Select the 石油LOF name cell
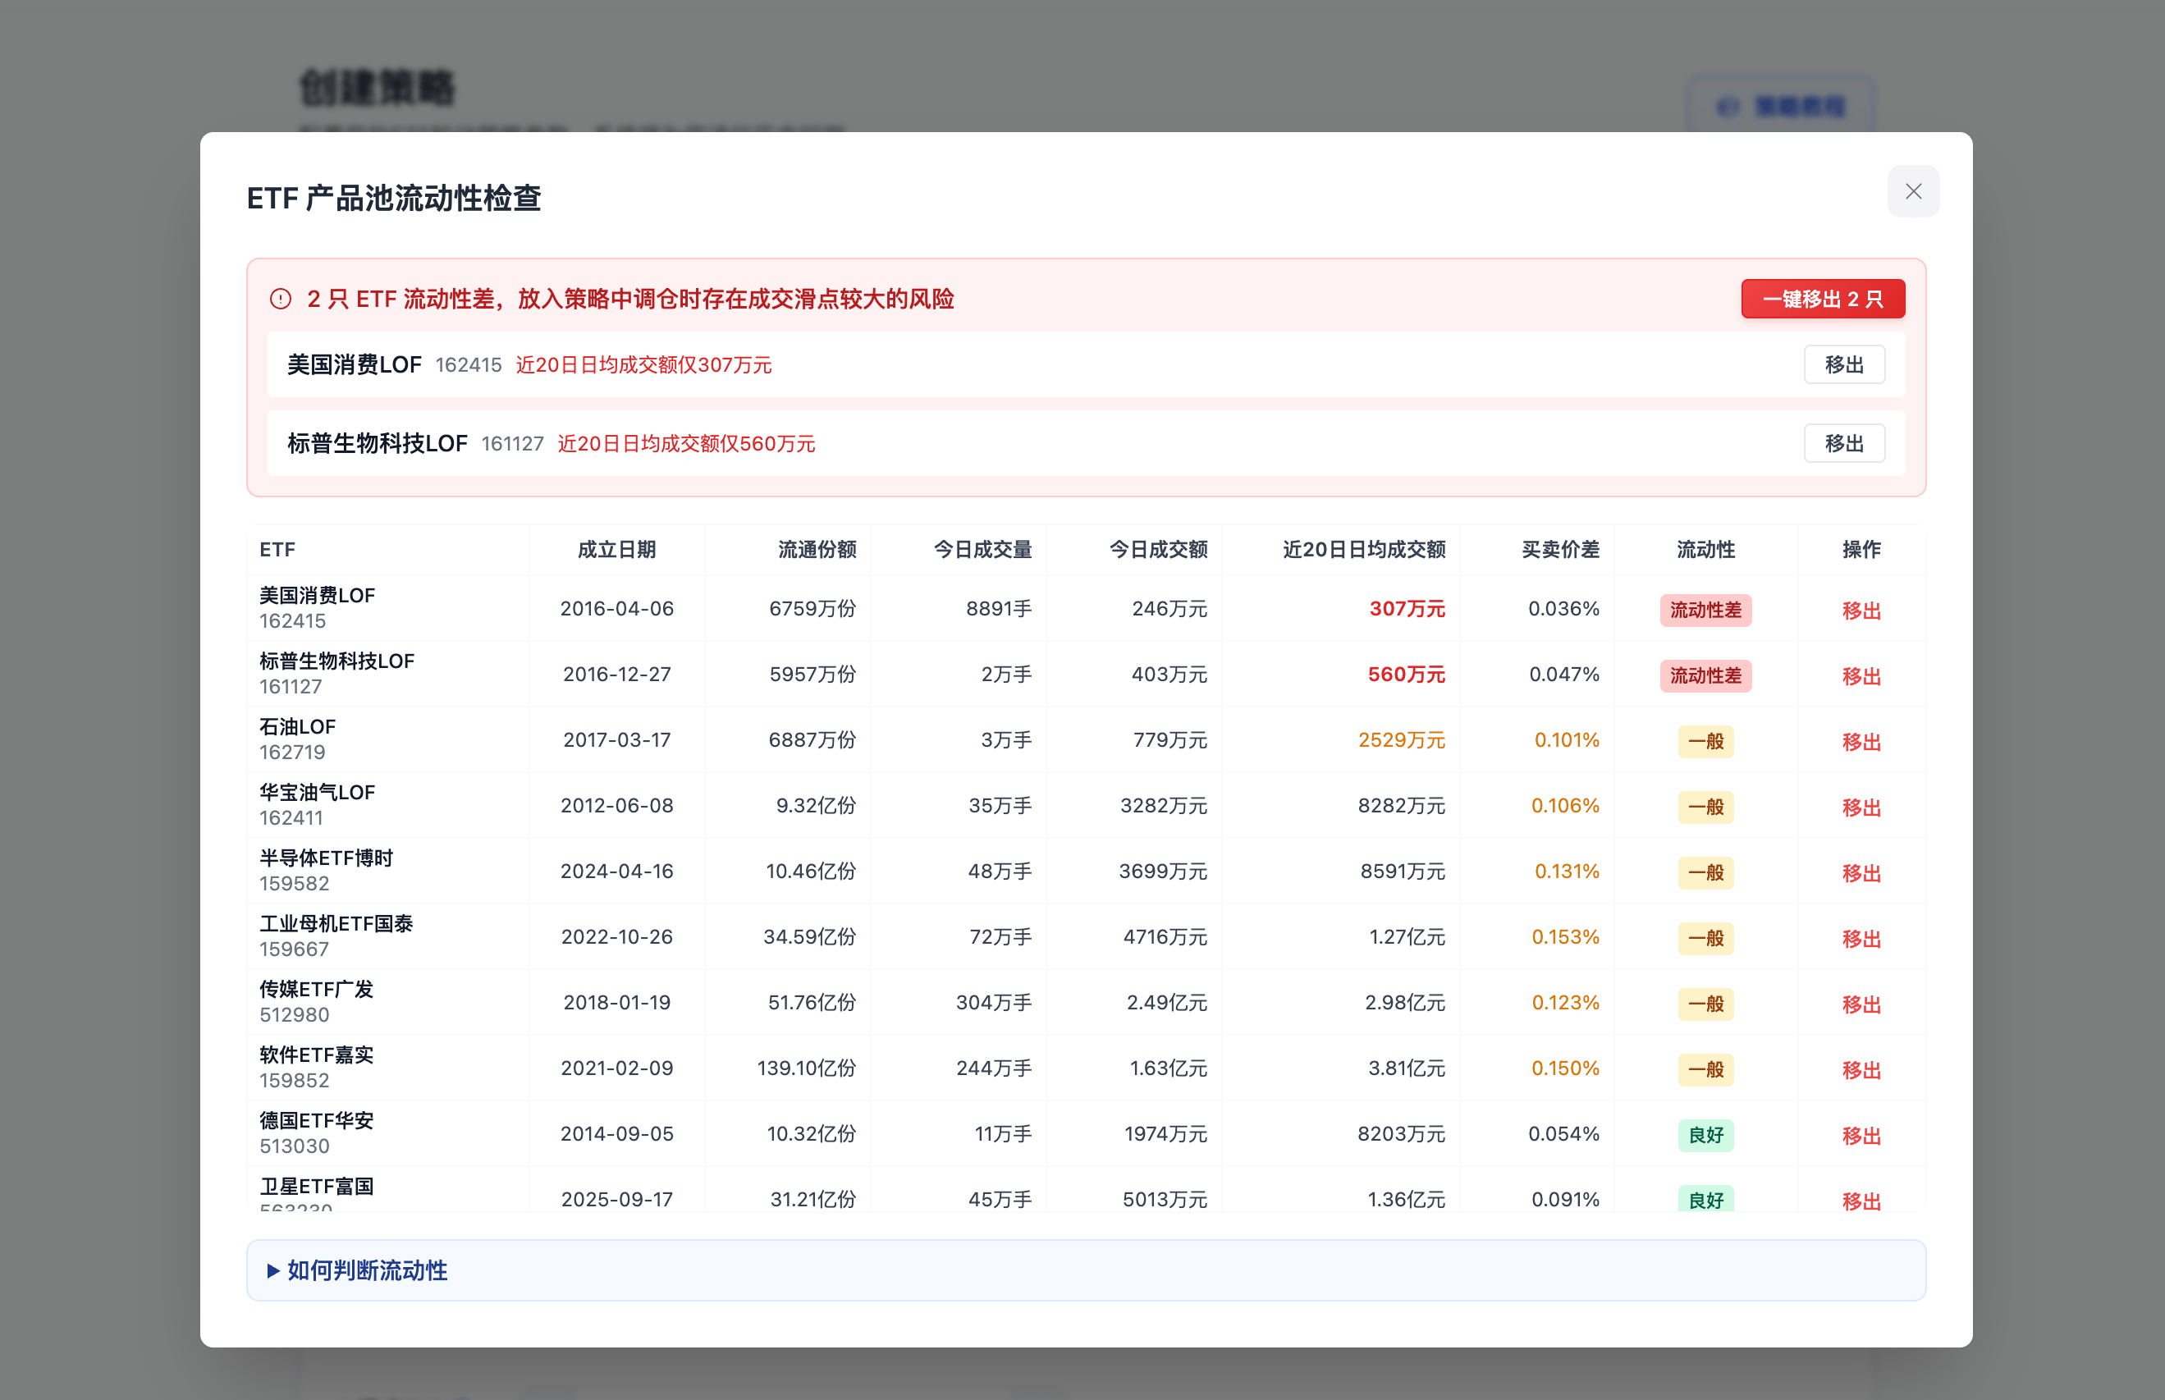Image resolution: width=2165 pixels, height=1400 pixels. pyautogui.click(x=388, y=739)
